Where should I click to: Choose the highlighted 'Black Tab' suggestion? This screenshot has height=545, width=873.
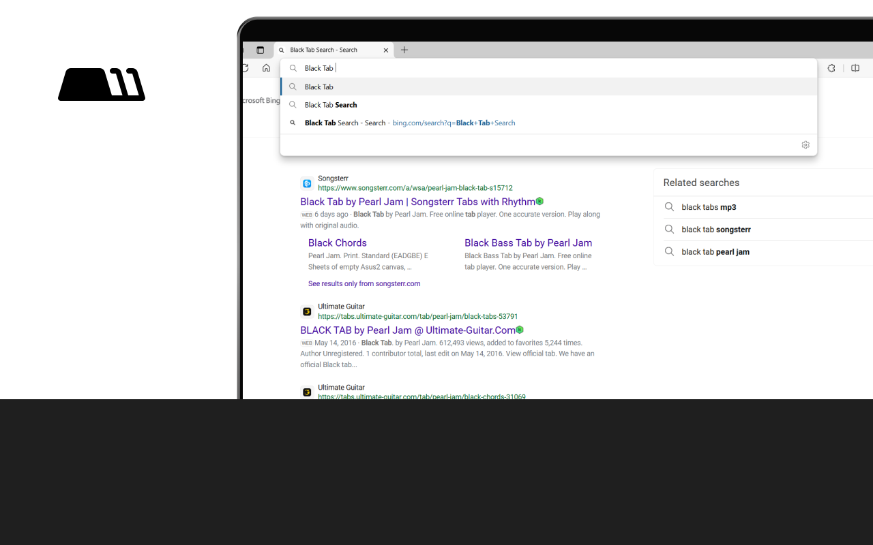coord(319,87)
